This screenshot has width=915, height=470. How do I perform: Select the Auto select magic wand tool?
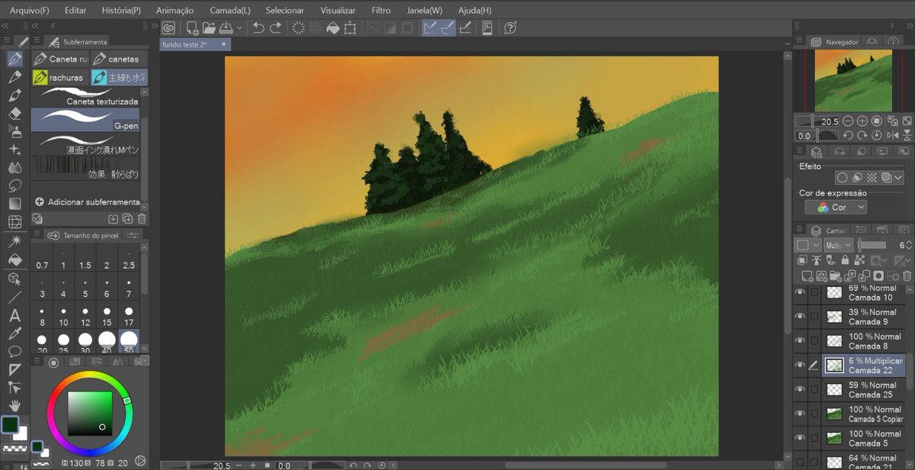point(14,241)
